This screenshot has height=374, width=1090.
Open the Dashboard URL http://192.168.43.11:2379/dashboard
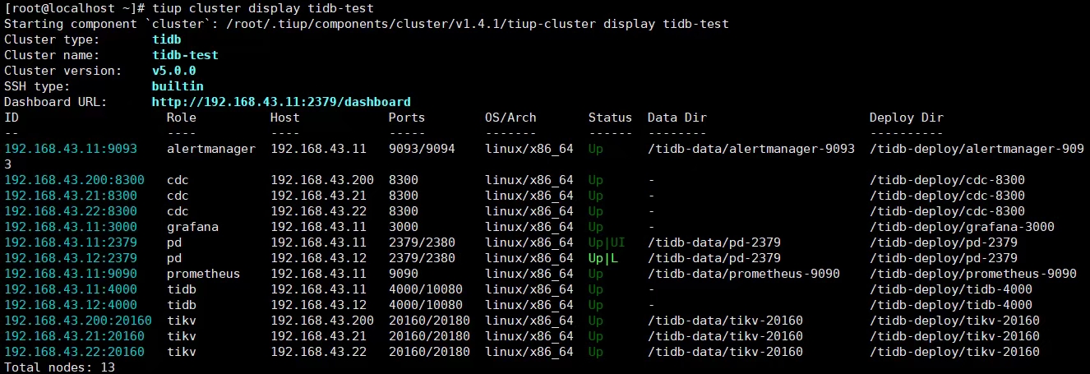pos(281,102)
